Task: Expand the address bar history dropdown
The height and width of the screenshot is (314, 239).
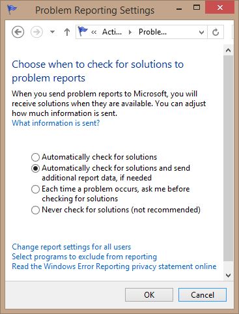Action: click(201, 33)
